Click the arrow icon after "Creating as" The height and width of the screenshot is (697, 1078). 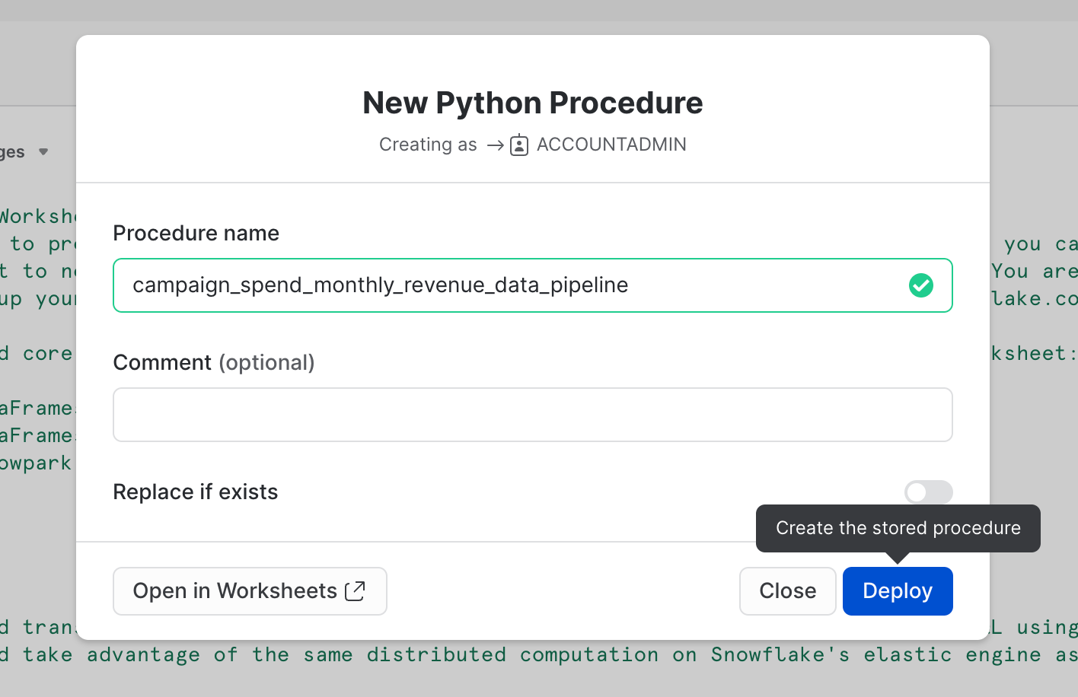tap(495, 145)
